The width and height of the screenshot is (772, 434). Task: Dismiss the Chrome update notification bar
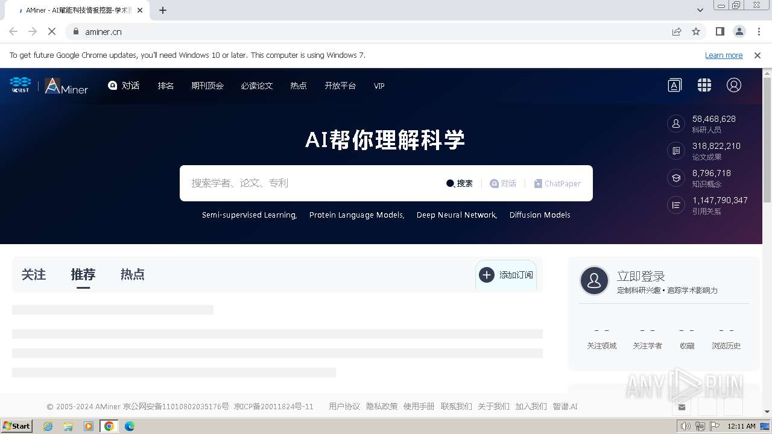point(758,55)
